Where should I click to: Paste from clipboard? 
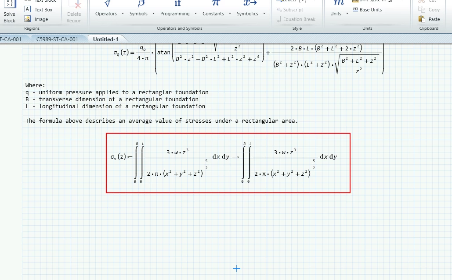pyautogui.click(x=429, y=19)
